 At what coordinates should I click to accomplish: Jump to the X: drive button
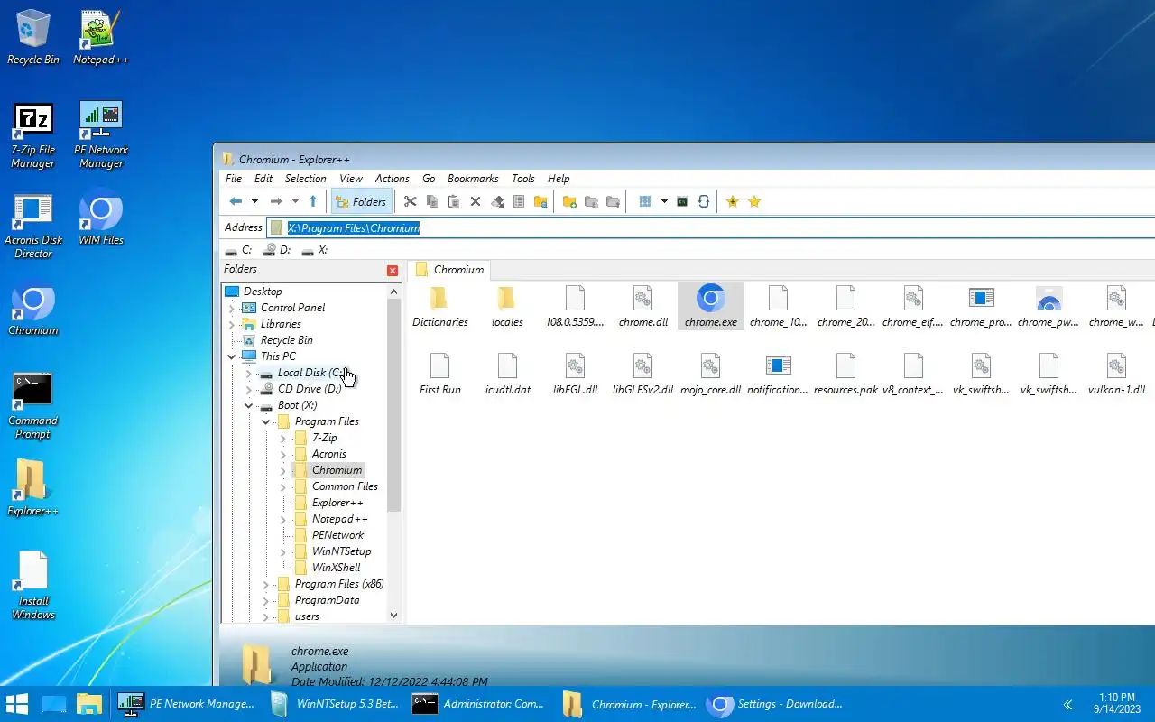(x=316, y=250)
